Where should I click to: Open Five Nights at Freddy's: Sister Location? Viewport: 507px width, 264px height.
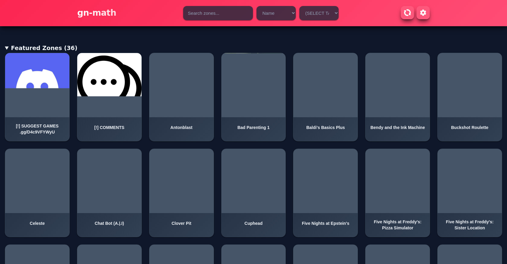point(470,193)
